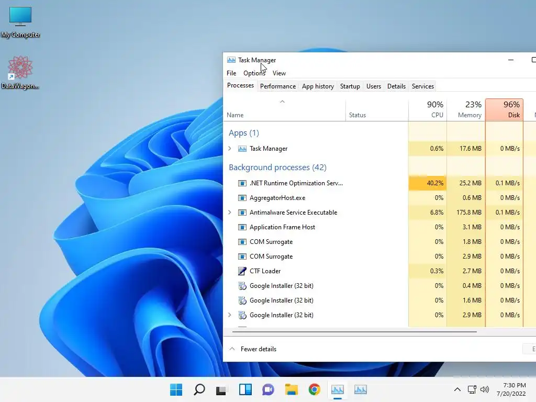536x402 pixels.
Task: Click the Fewer details label
Action: coord(259,349)
